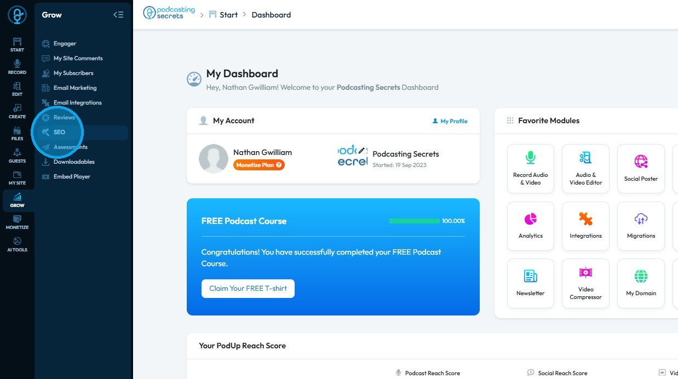Image resolution: width=678 pixels, height=379 pixels.
Task: Open the My Profile link
Action: (450, 121)
